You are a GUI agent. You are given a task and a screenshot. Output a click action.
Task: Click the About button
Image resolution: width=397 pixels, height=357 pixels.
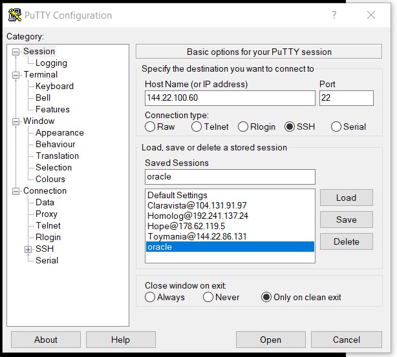click(x=46, y=340)
